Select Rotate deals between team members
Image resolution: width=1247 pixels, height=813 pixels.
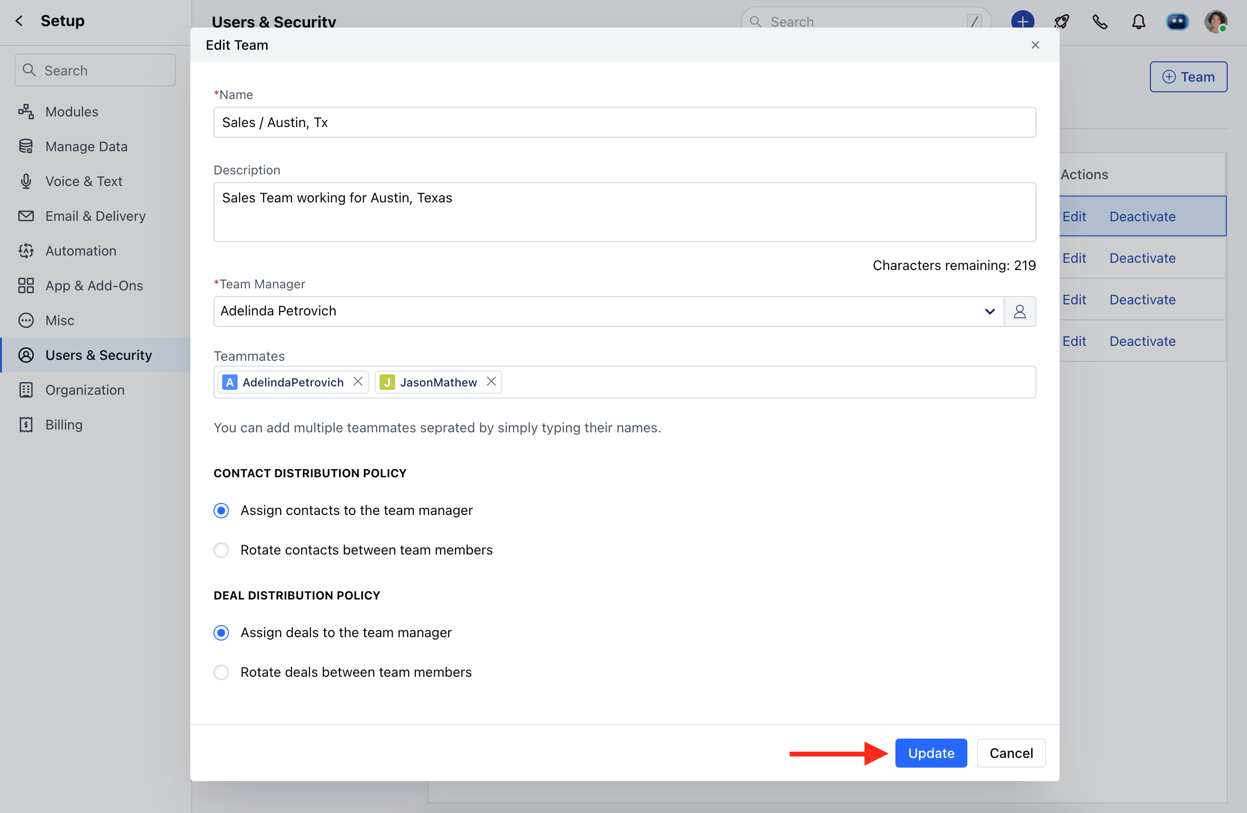[x=221, y=672]
